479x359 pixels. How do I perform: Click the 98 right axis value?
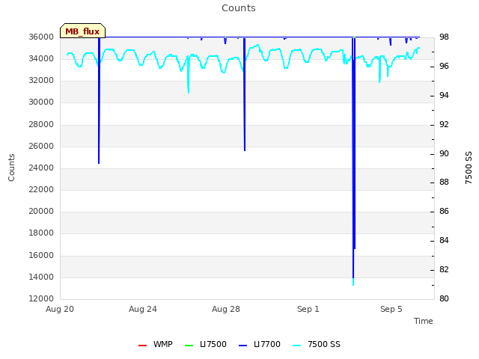tap(444, 37)
